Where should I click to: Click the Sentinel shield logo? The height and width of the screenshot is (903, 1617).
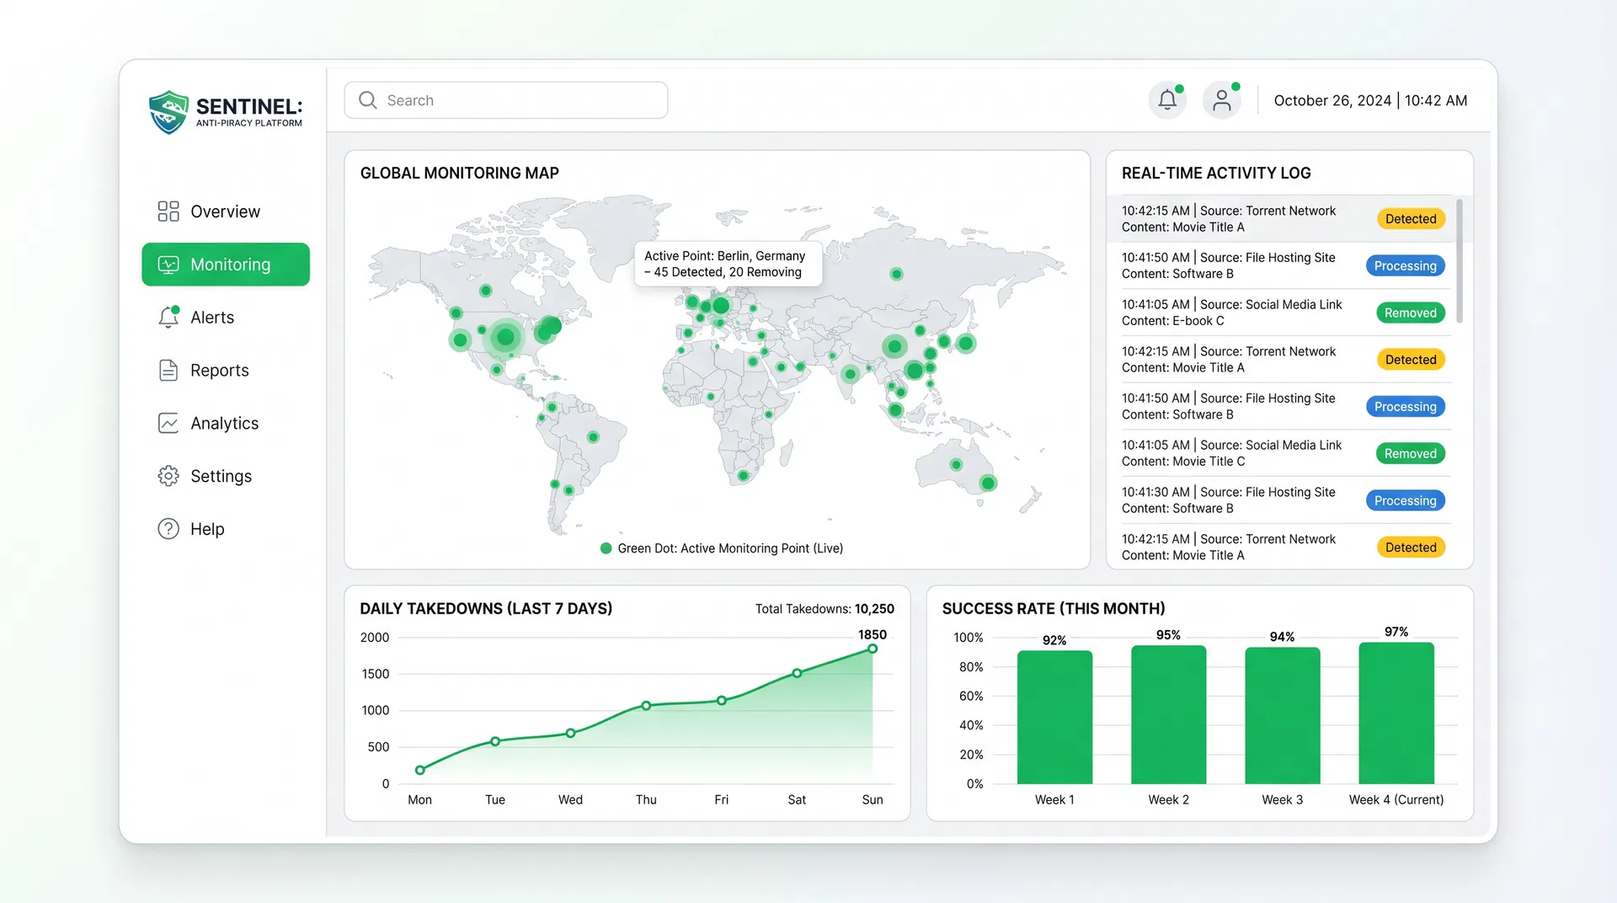point(168,112)
